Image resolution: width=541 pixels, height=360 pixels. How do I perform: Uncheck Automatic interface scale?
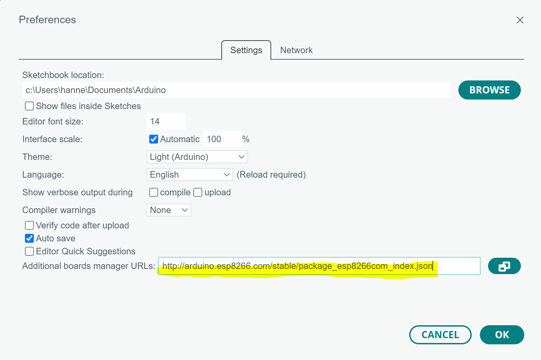tap(154, 139)
